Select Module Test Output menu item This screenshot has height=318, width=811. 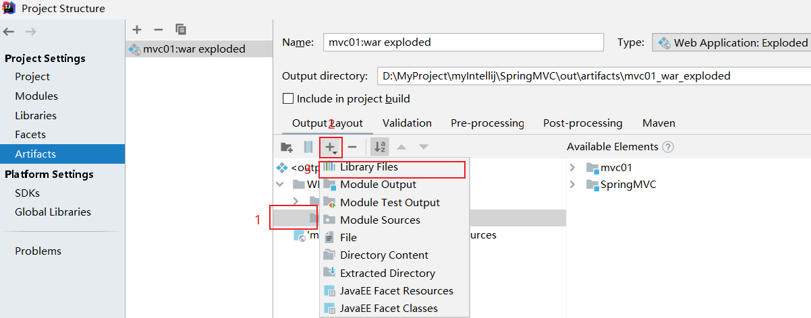pyautogui.click(x=394, y=202)
